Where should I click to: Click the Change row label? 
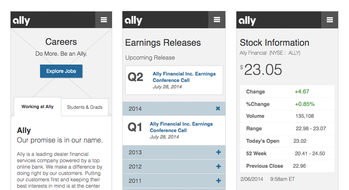point(256,92)
